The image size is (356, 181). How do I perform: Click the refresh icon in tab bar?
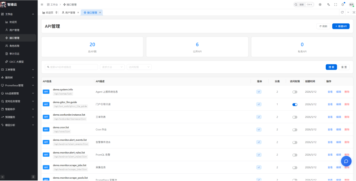tap(342, 12)
